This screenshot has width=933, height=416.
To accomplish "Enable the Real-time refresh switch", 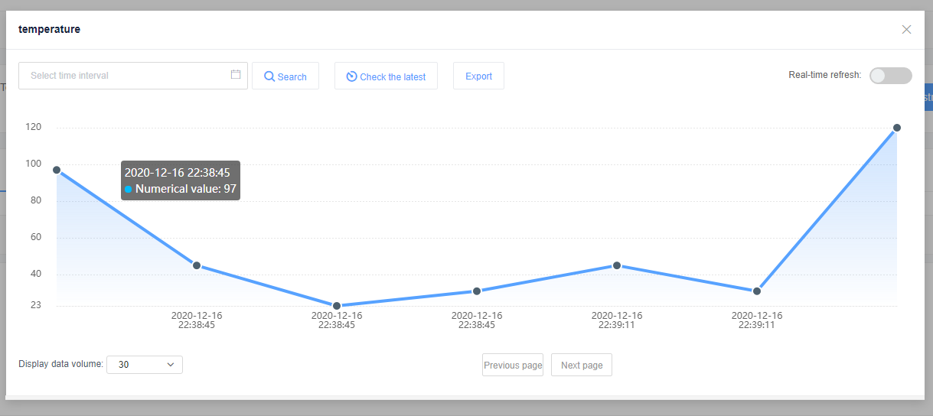I will [x=890, y=76].
